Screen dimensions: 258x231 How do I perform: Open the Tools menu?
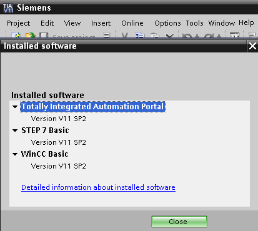[194, 23]
